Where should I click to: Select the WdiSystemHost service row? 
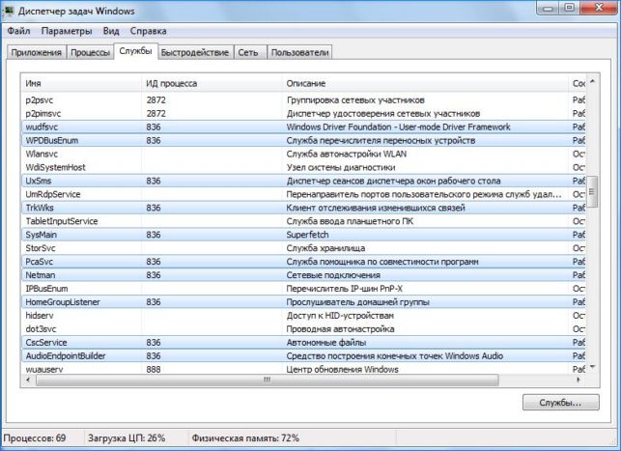pyautogui.click(x=303, y=167)
